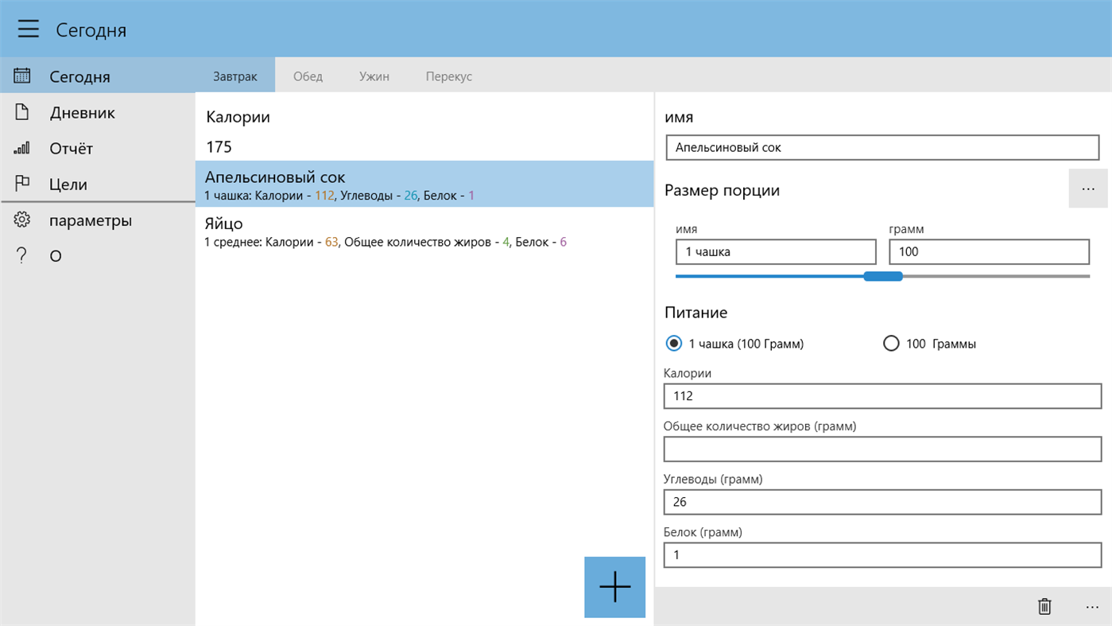Open the О about page
This screenshot has width=1112, height=626.
tap(98, 255)
